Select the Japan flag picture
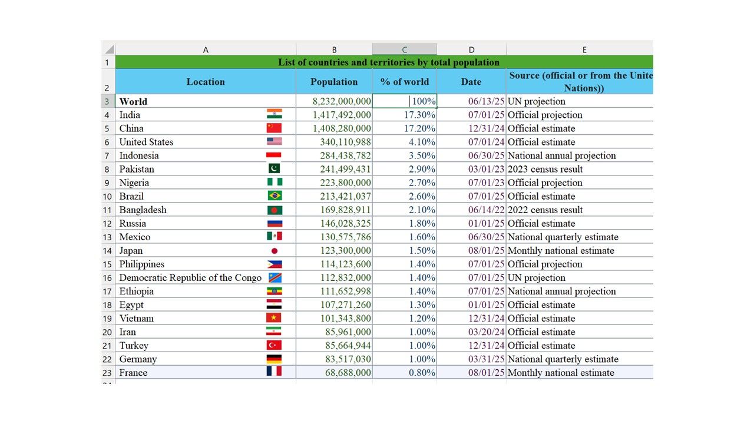Viewport: 754px width, 424px height. pyautogui.click(x=274, y=250)
